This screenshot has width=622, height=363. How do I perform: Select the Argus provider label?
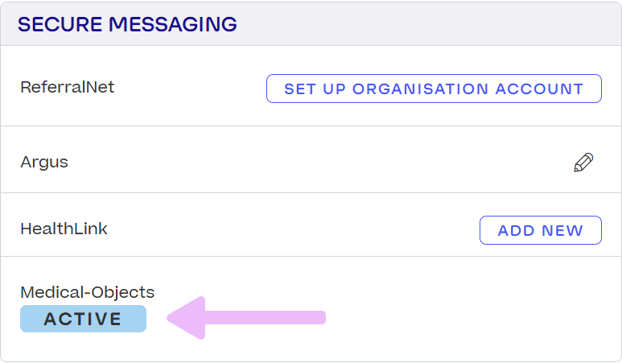click(44, 163)
